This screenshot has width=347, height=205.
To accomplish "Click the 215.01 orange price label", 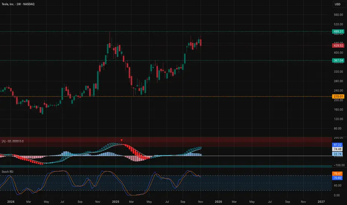I will point(338,97).
